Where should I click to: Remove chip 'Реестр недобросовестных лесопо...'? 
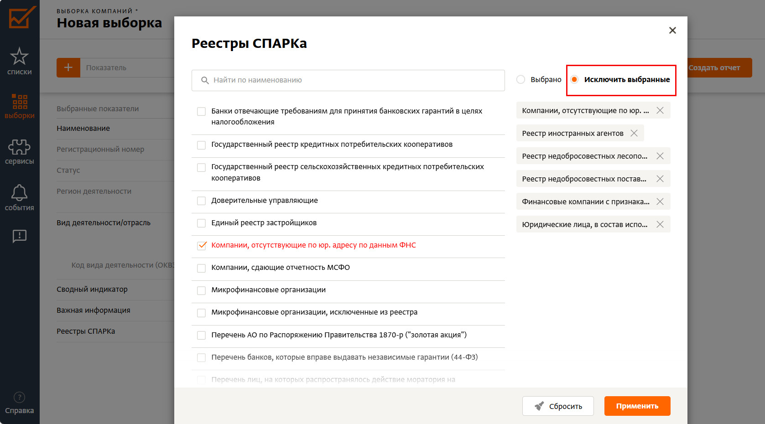[660, 156]
